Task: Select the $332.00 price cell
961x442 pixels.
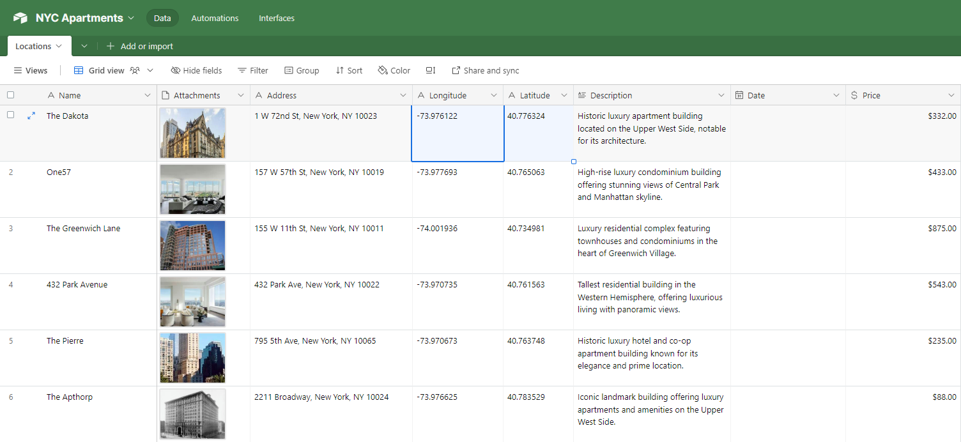Action: [903, 133]
